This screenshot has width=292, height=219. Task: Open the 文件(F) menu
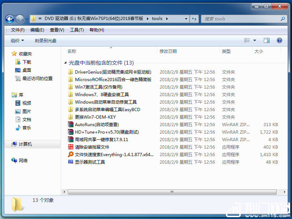[18, 30]
